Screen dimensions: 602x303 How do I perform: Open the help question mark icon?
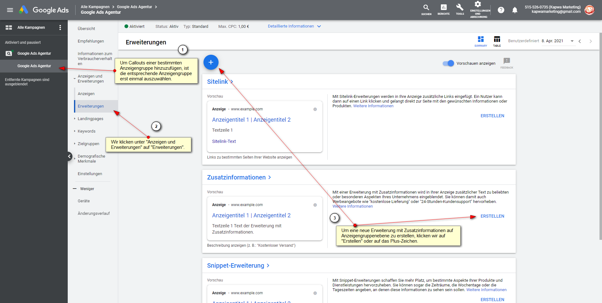point(501,10)
